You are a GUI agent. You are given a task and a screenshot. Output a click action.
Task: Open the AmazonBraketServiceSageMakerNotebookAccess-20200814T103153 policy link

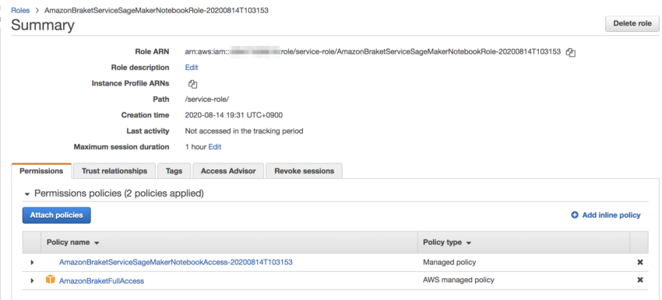[x=176, y=262]
